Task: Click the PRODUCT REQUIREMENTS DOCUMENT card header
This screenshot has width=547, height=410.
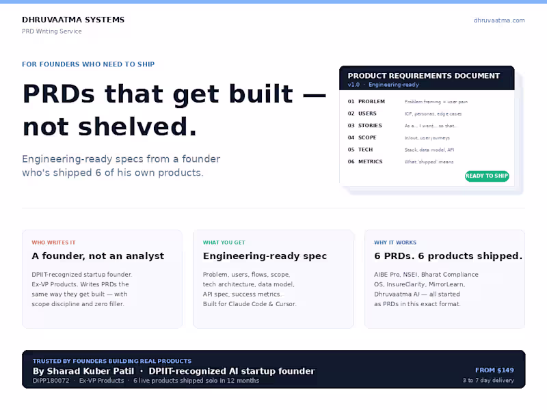Action: tap(423, 76)
